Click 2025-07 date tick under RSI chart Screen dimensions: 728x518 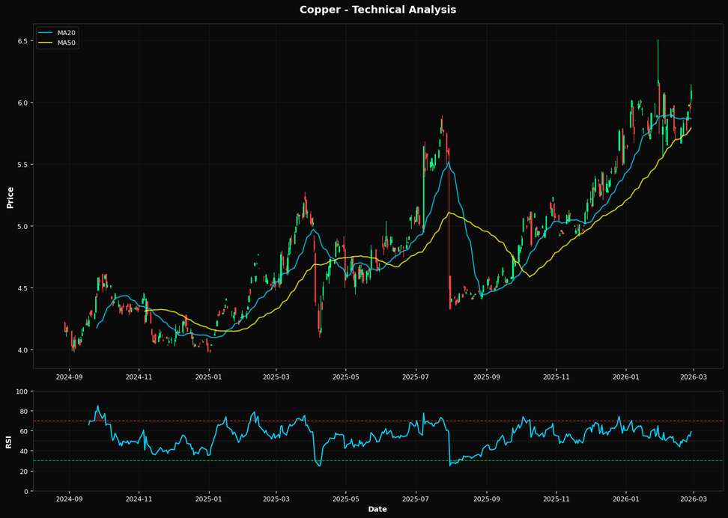pos(416,499)
